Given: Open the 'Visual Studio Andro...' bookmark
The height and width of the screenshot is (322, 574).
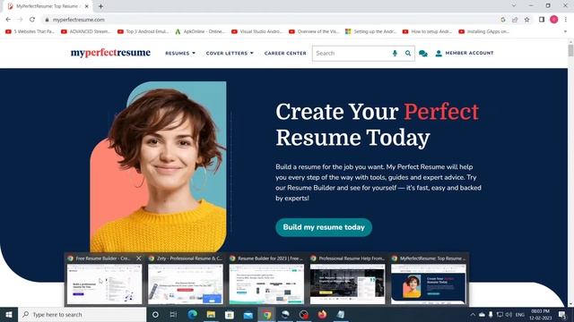Looking at the screenshot, I should [257, 32].
